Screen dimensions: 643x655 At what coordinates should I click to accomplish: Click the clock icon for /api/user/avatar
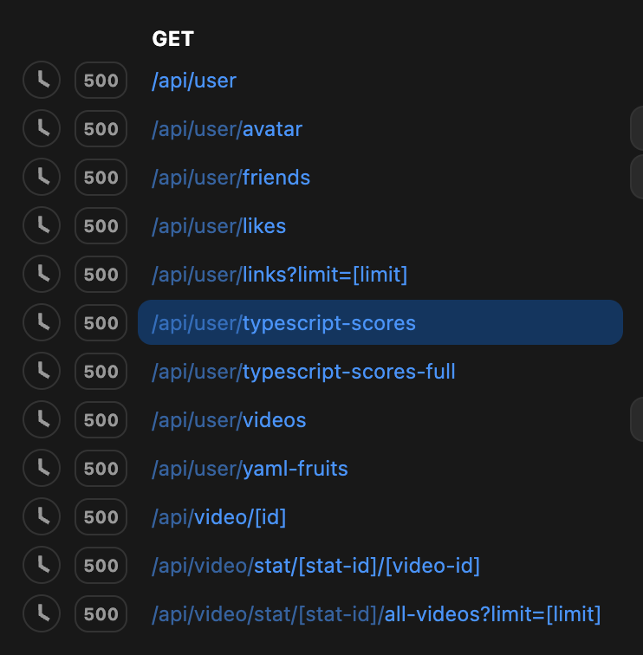tap(42, 129)
